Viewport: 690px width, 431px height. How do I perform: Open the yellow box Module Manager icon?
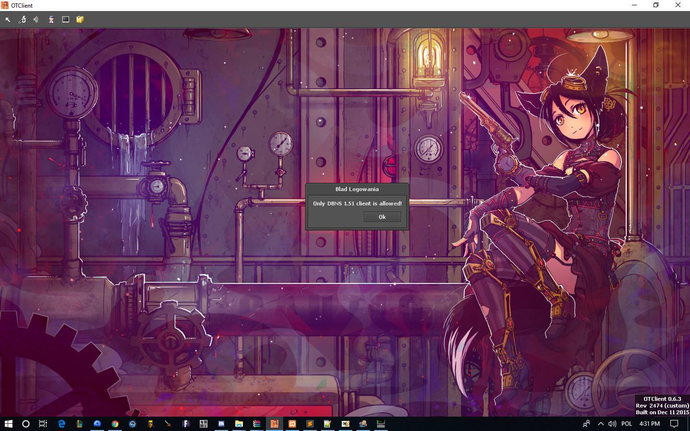[x=80, y=20]
